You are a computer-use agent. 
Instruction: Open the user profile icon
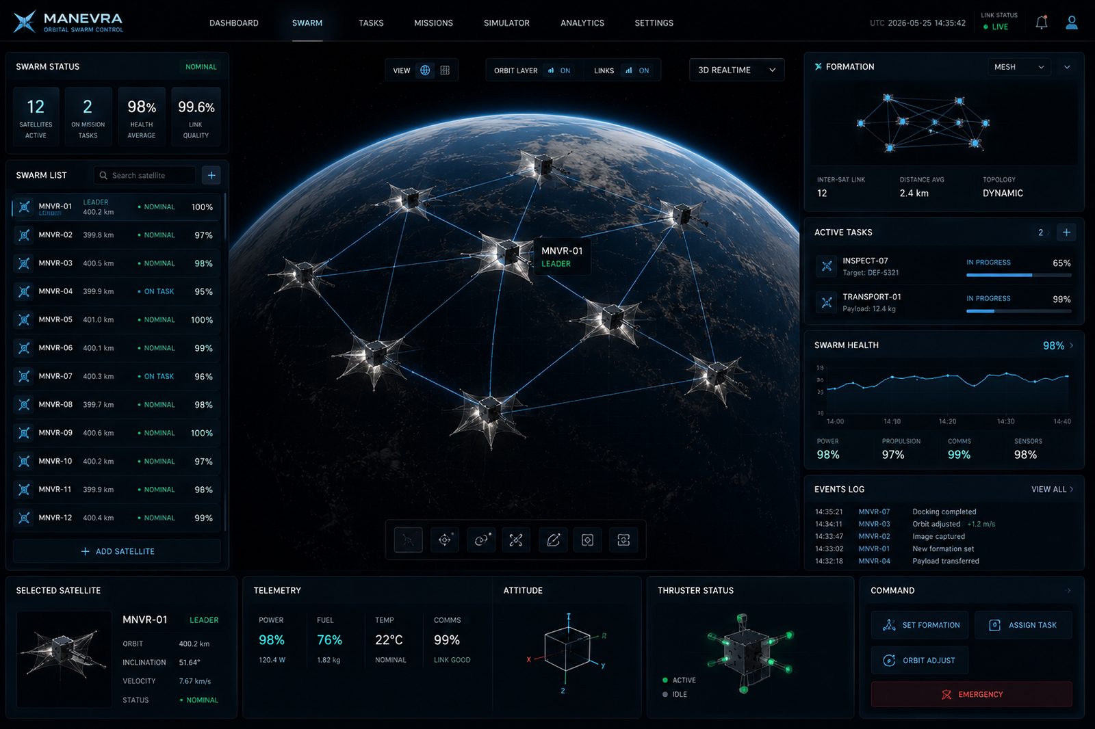(1072, 23)
